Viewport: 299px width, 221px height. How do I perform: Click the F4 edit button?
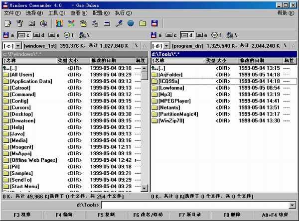point(64,215)
